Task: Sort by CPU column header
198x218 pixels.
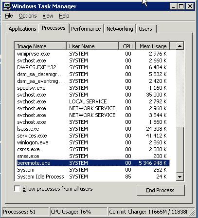Action: pyautogui.click(x=127, y=46)
